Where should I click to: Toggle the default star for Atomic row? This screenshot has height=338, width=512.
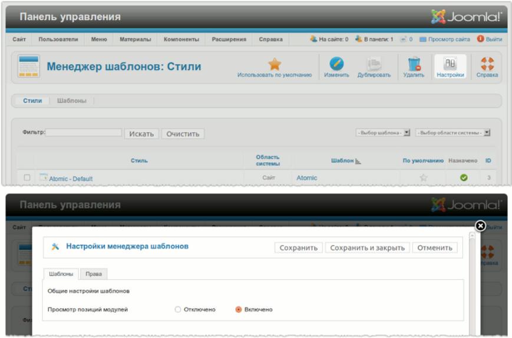[x=423, y=178]
